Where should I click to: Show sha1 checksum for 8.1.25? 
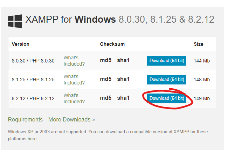coord(123,79)
